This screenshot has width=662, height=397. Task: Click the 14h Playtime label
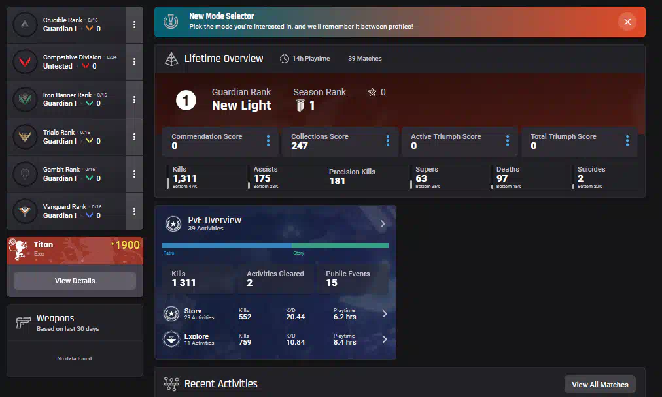[x=311, y=59]
